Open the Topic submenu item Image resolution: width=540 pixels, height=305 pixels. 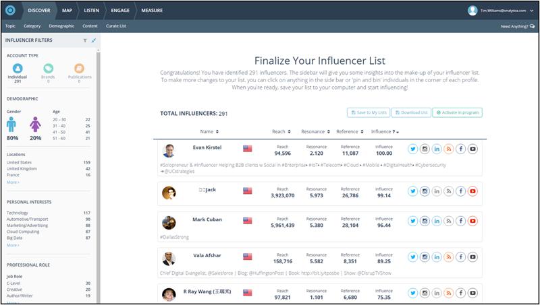10,26
